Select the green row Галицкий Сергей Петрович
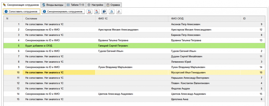269x106 pixels. tap(134, 46)
